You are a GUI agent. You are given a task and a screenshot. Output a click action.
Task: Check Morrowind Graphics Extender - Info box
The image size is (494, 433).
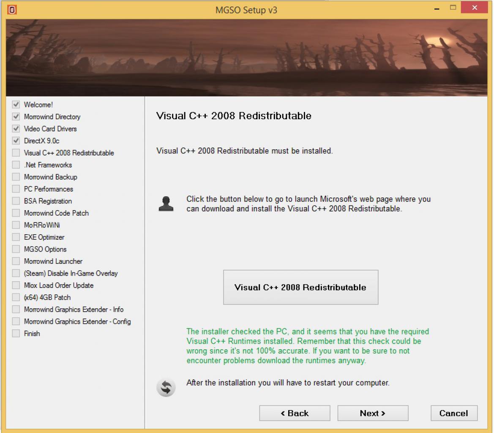click(x=16, y=309)
